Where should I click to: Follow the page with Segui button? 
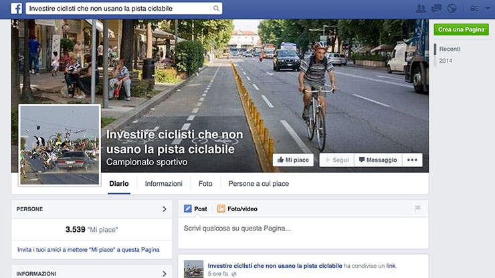[337, 160]
